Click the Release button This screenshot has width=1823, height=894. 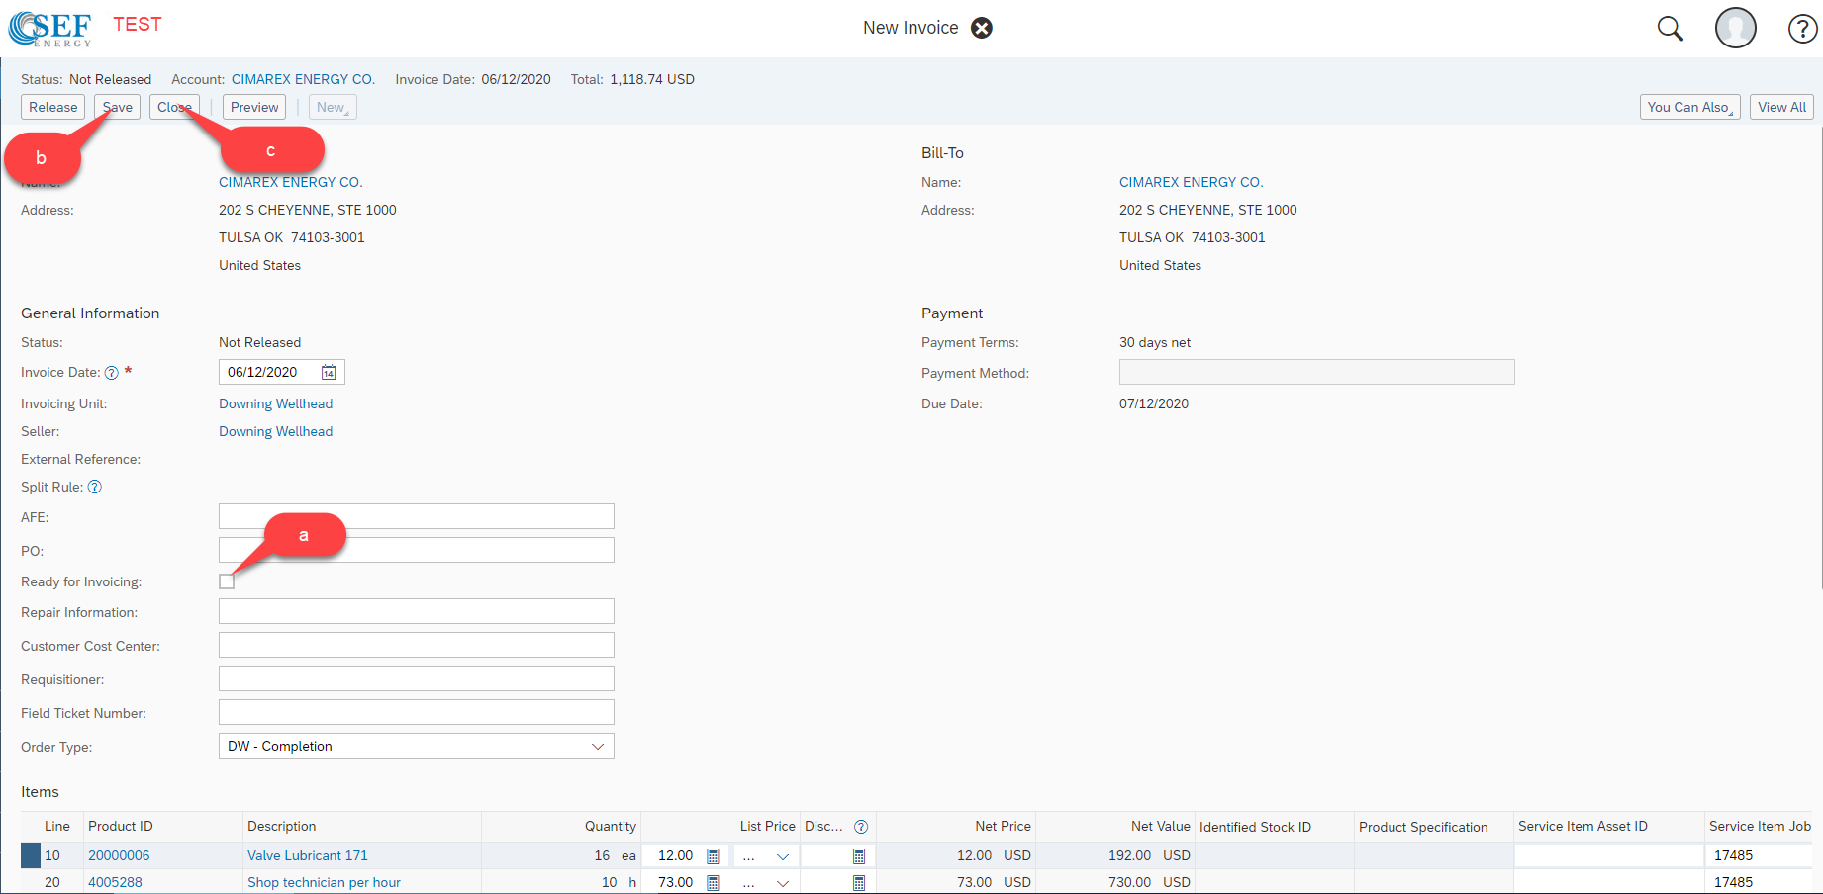pyautogui.click(x=53, y=107)
